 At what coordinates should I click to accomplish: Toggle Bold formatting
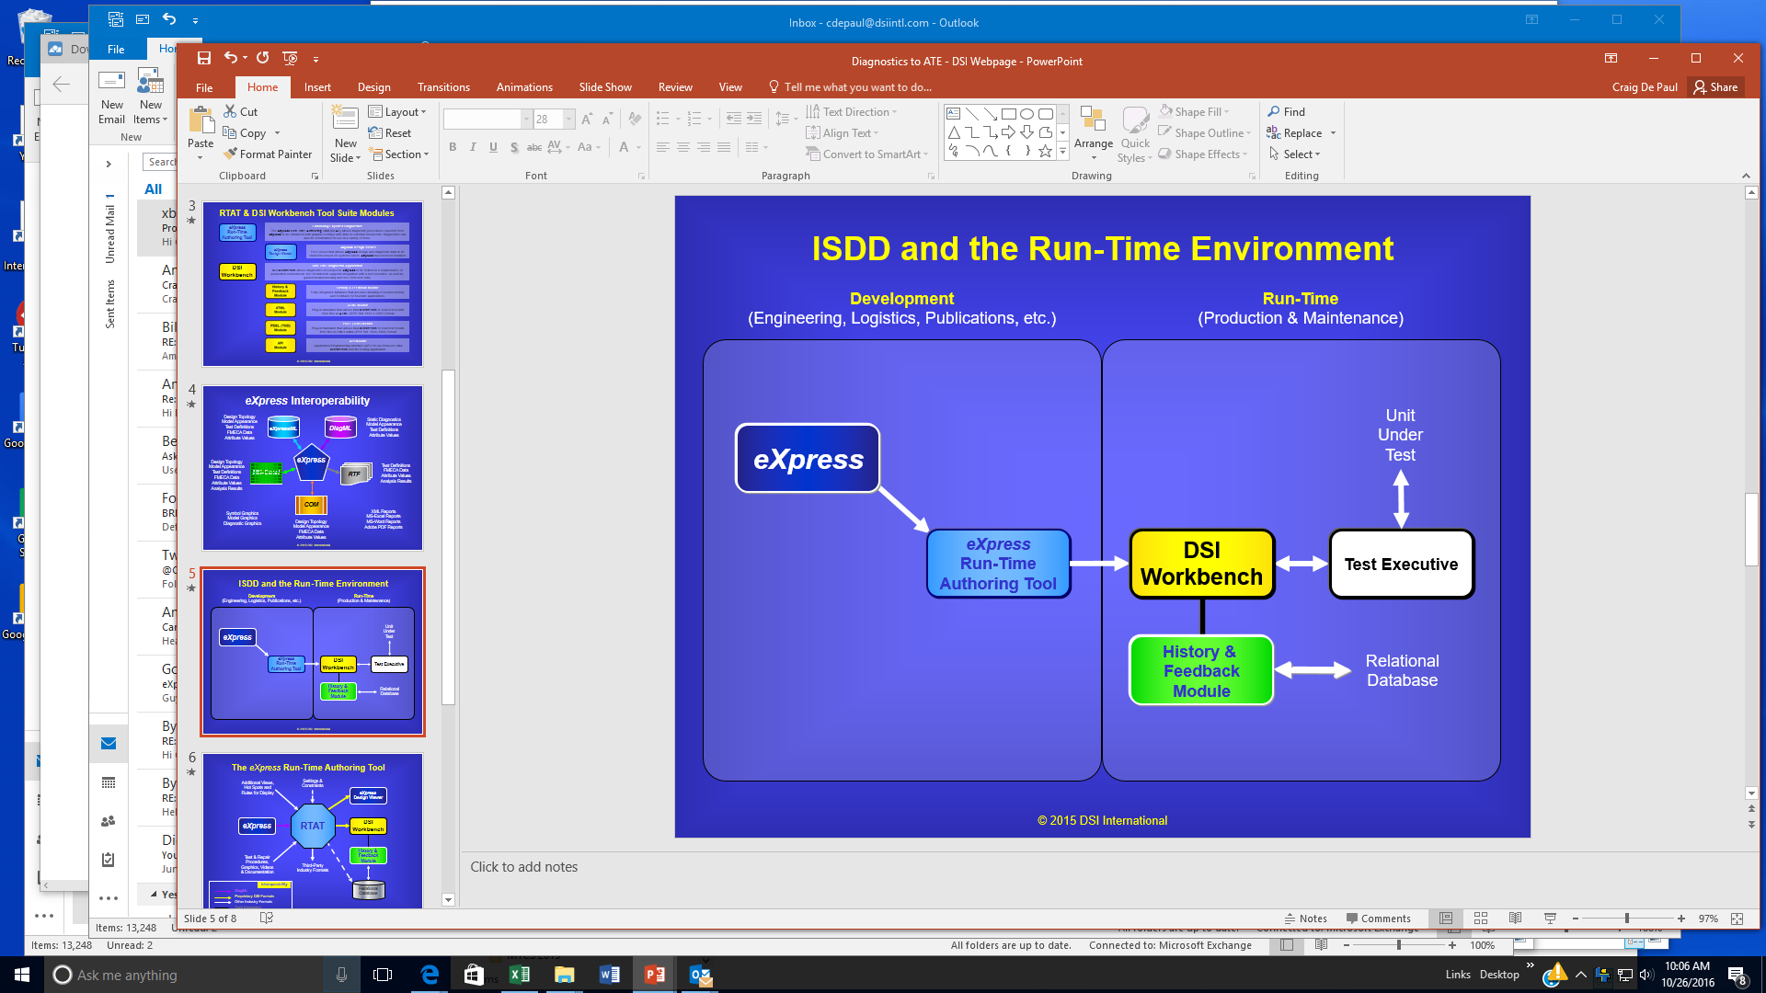(x=453, y=147)
